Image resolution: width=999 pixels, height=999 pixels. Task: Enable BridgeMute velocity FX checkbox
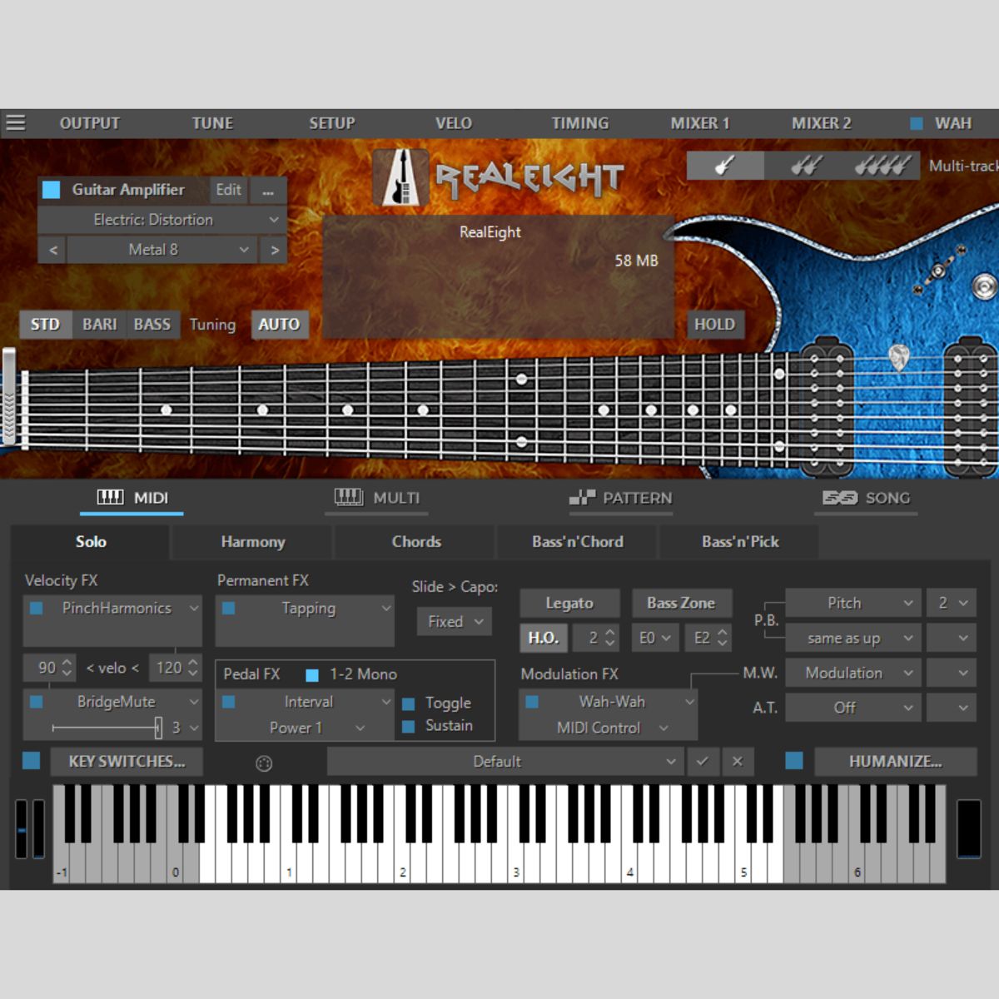click(37, 702)
